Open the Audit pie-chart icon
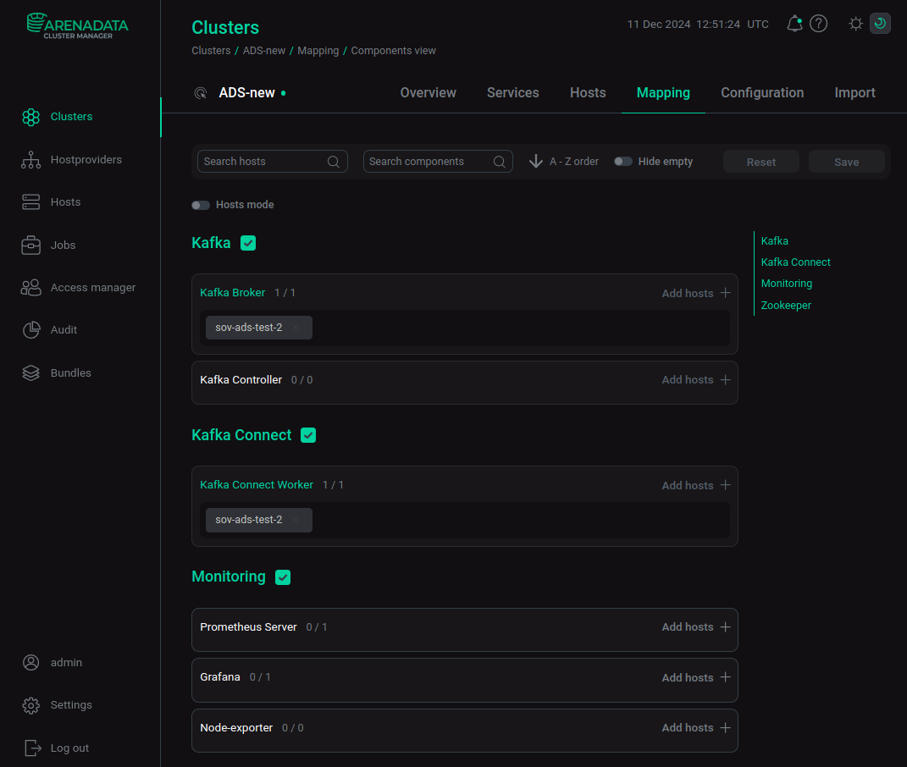This screenshot has height=767, width=907. coord(30,329)
